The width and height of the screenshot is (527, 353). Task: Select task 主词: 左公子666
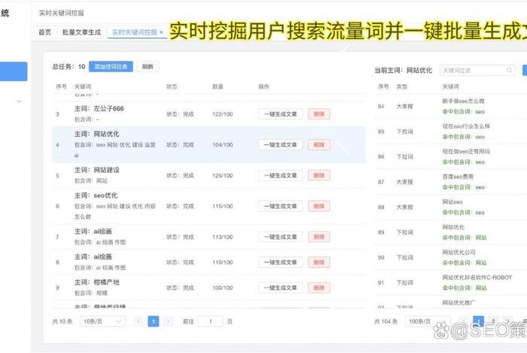[99, 109]
